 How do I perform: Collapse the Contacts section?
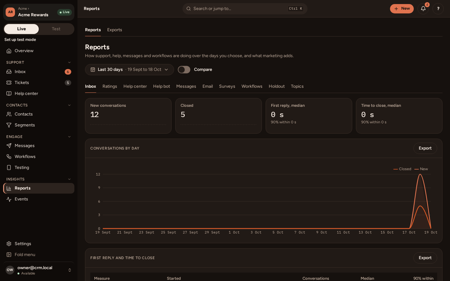pos(69,105)
